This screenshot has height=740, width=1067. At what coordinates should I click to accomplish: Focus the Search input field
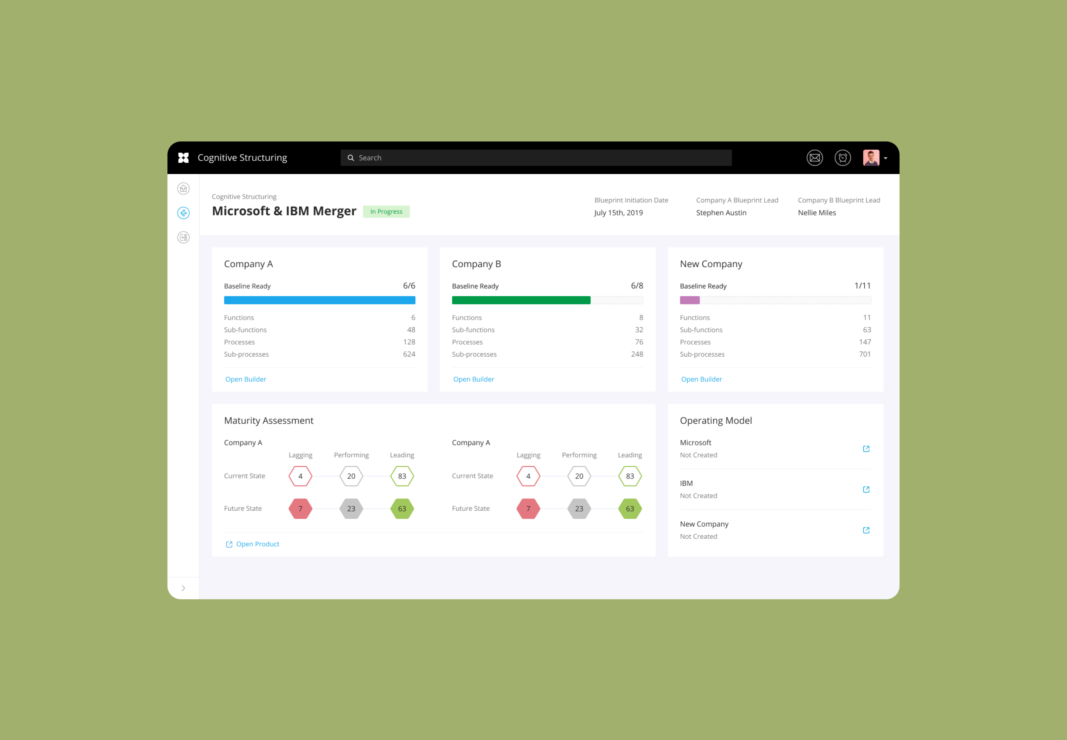(x=536, y=158)
